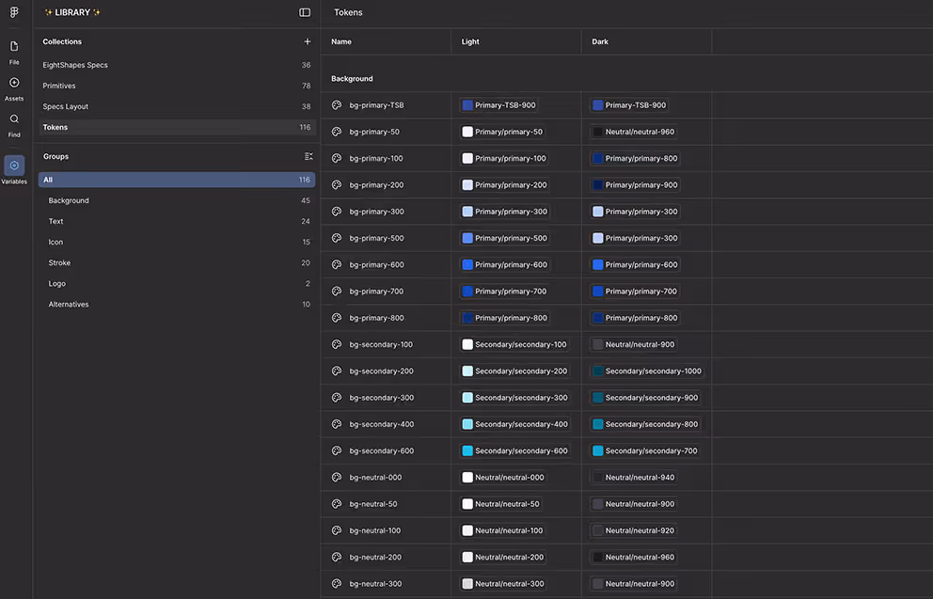Click Dark value Primary/primary-900
This screenshot has height=599, width=933.
(x=635, y=185)
